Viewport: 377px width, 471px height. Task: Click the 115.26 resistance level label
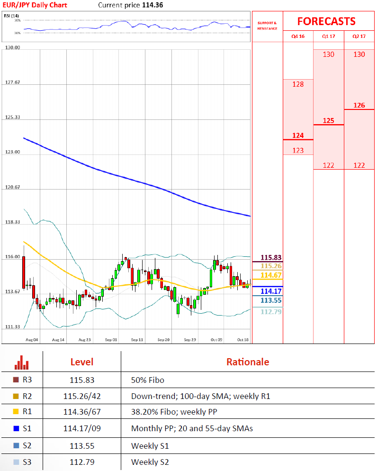coord(271,266)
